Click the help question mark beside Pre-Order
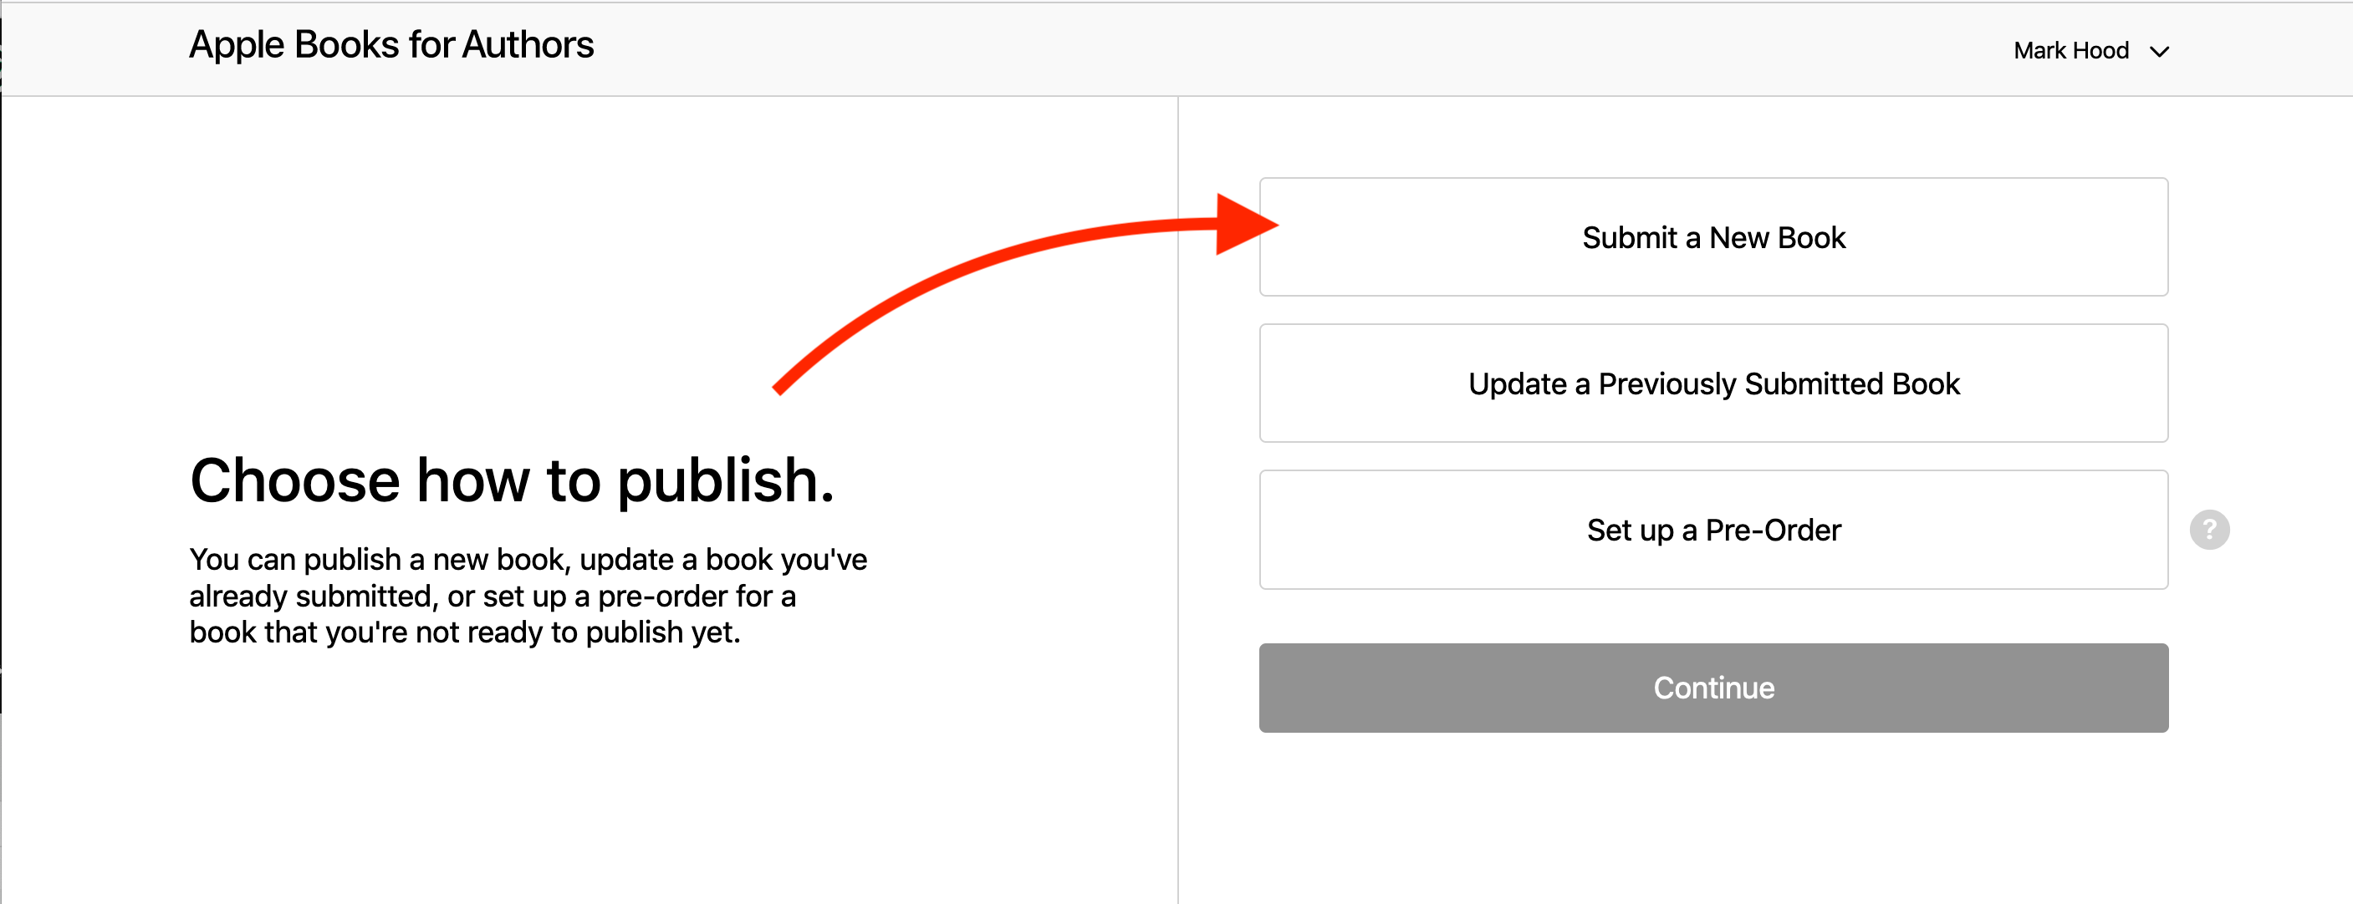 (2208, 530)
